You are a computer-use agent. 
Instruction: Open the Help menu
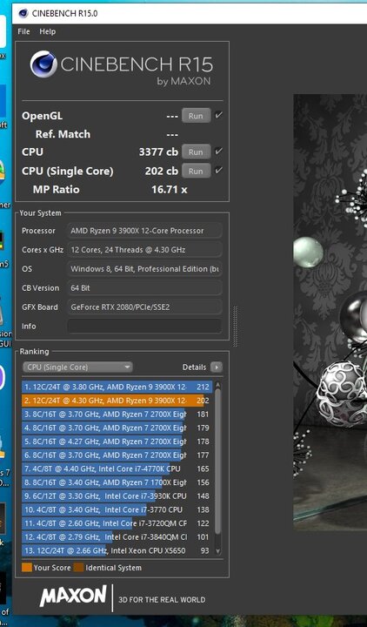pyautogui.click(x=47, y=31)
